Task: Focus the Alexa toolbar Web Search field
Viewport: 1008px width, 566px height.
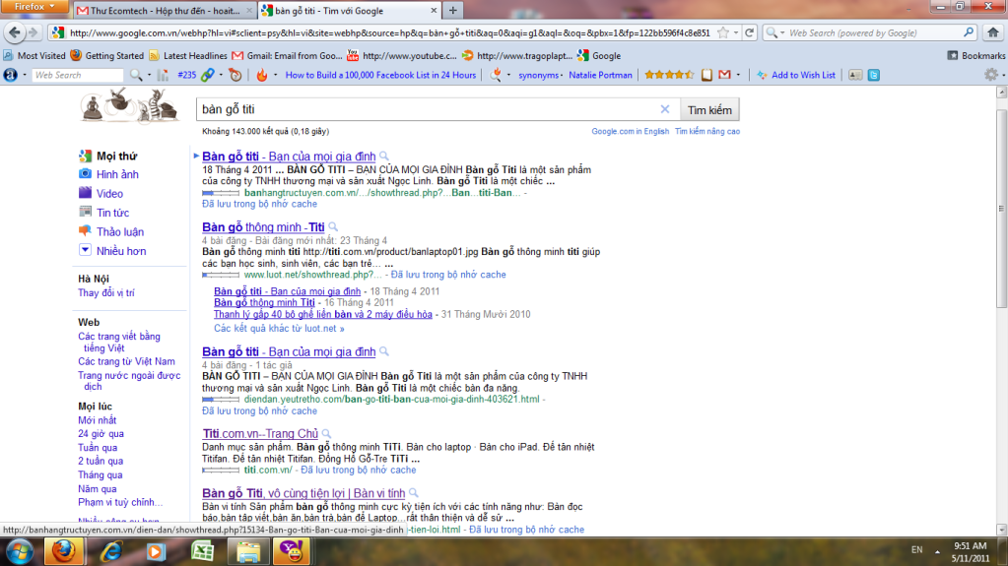Action: coord(77,75)
